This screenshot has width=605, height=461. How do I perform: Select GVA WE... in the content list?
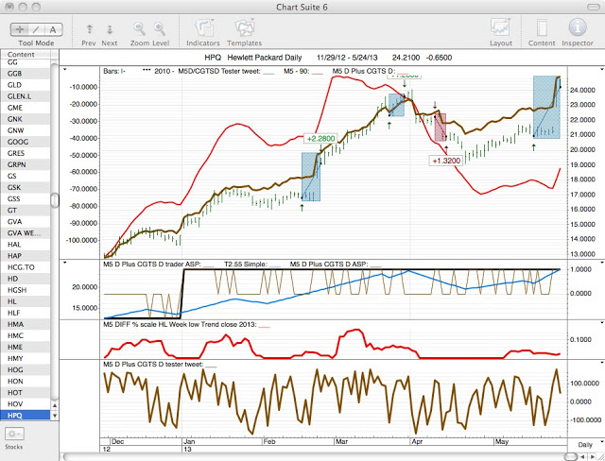tap(26, 233)
